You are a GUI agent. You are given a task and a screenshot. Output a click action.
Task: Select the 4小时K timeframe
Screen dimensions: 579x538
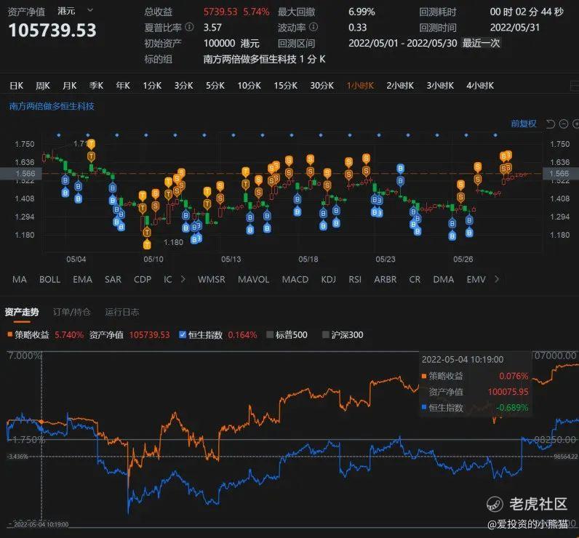480,86
